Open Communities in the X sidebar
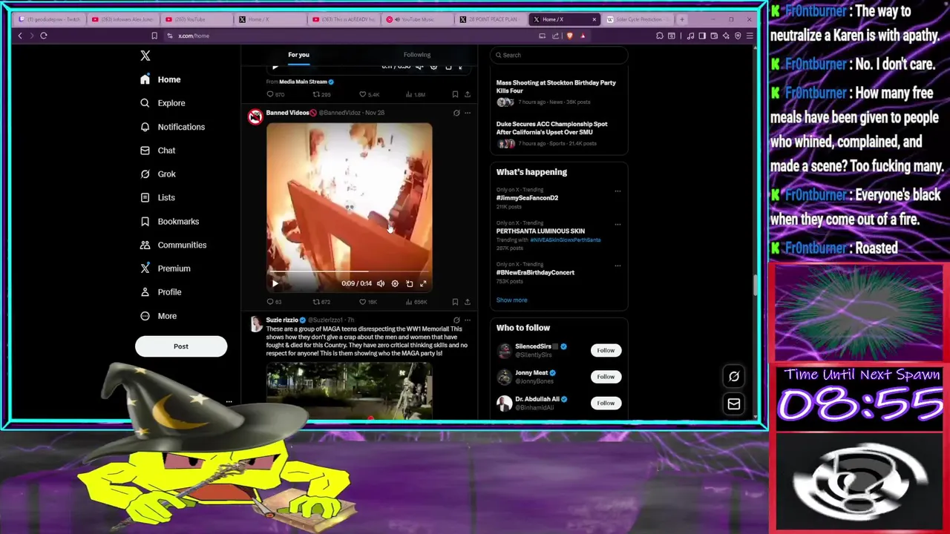Viewport: 950px width, 534px height. click(x=173, y=245)
